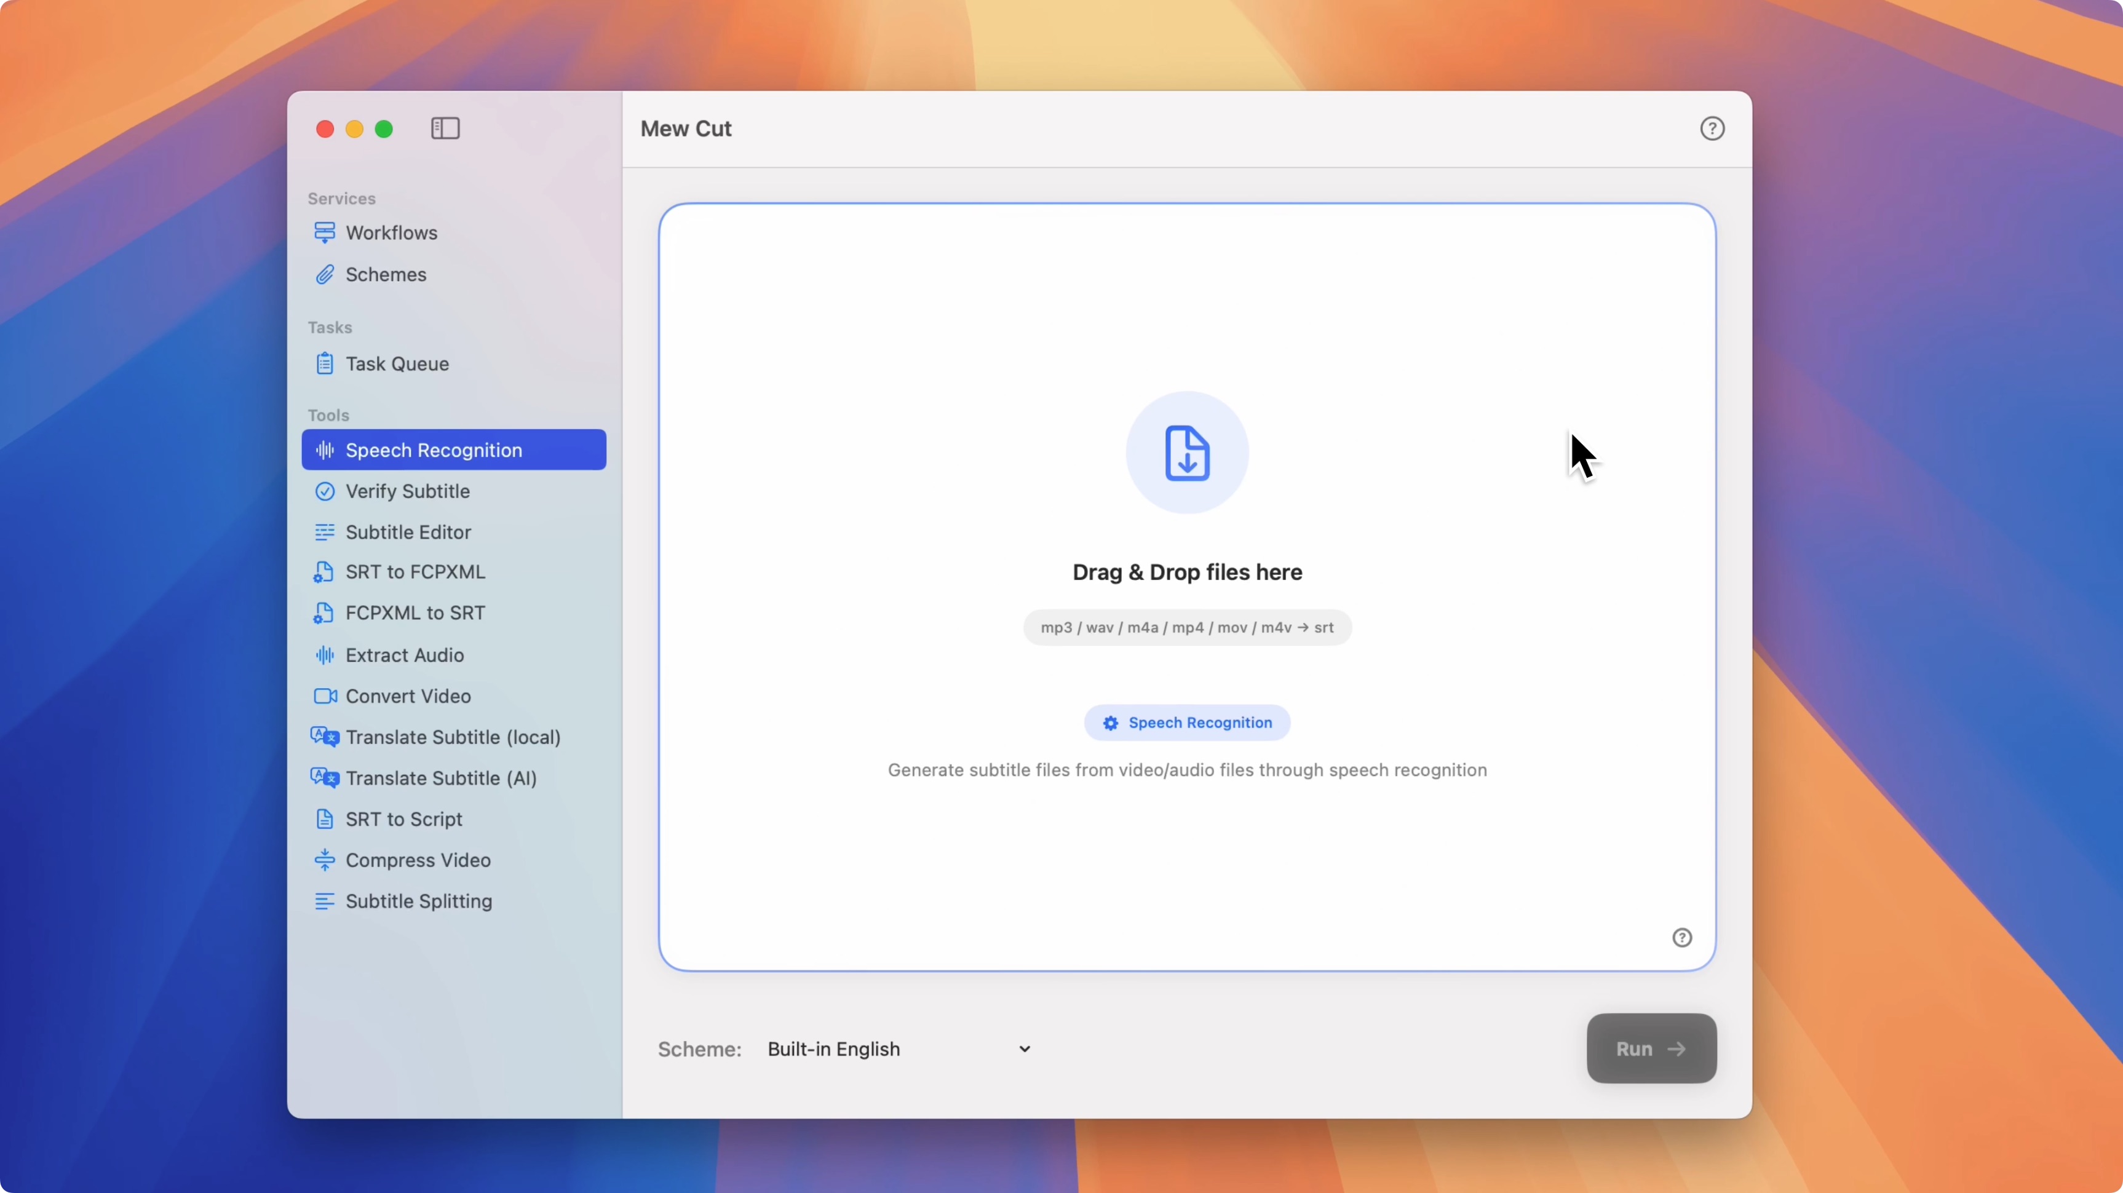Open the FCPXML to SRT converter
This screenshot has width=2123, height=1193.
pyautogui.click(x=414, y=613)
